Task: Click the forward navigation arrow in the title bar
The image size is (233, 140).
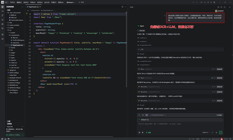Action: coord(197,2)
